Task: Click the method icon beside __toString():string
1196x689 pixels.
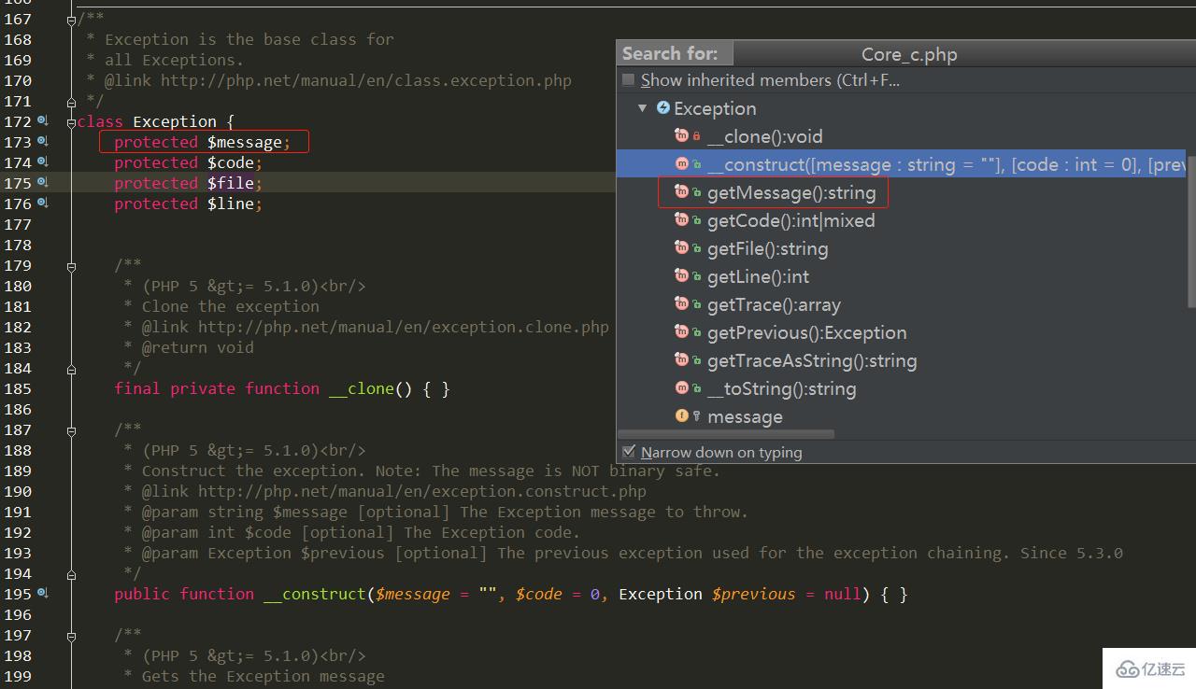Action: (x=682, y=389)
